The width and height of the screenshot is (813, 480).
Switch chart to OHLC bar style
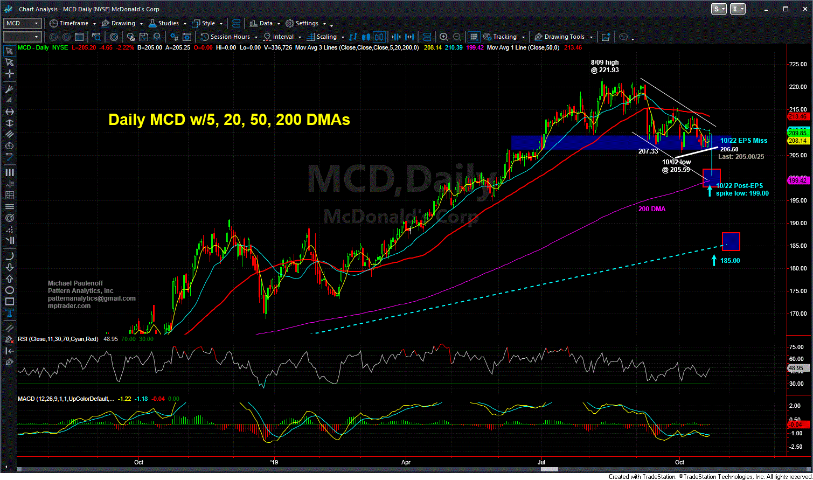point(353,37)
